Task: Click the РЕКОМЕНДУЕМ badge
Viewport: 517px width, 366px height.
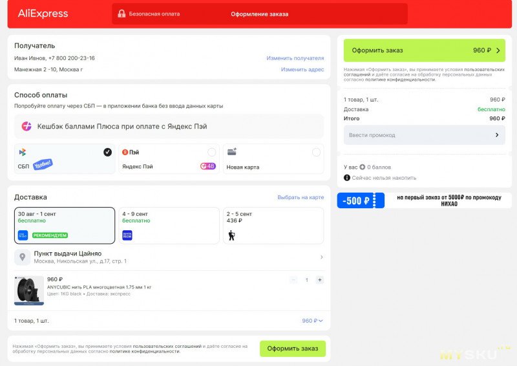Action: [x=50, y=235]
